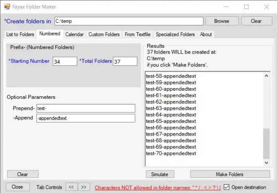Click the characters NOT allowed red link
This screenshot has height=193, width=277.
tap(158, 188)
